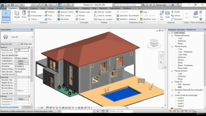The height and width of the screenshot is (116, 206).
Task: Select the Porta door tool
Action: pyautogui.click(x=24, y=15)
